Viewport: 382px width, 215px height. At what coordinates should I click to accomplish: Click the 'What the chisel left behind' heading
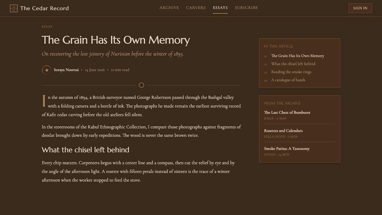coord(85,150)
